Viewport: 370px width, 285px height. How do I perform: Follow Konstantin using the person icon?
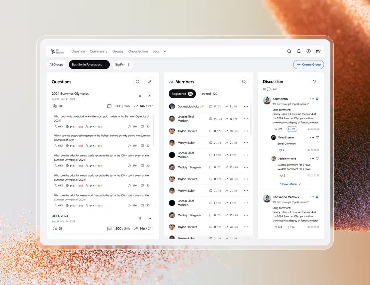317,99
